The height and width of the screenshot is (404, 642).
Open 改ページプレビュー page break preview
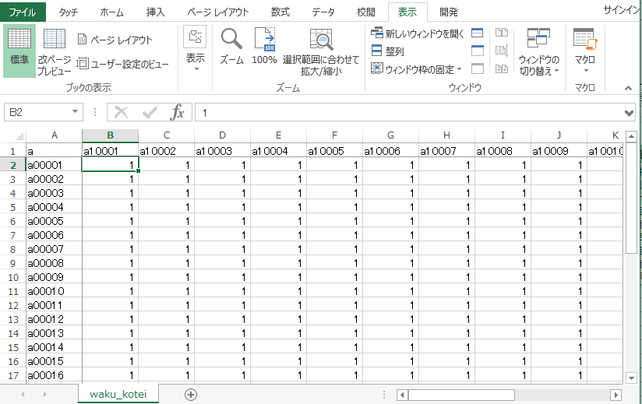pyautogui.click(x=55, y=52)
